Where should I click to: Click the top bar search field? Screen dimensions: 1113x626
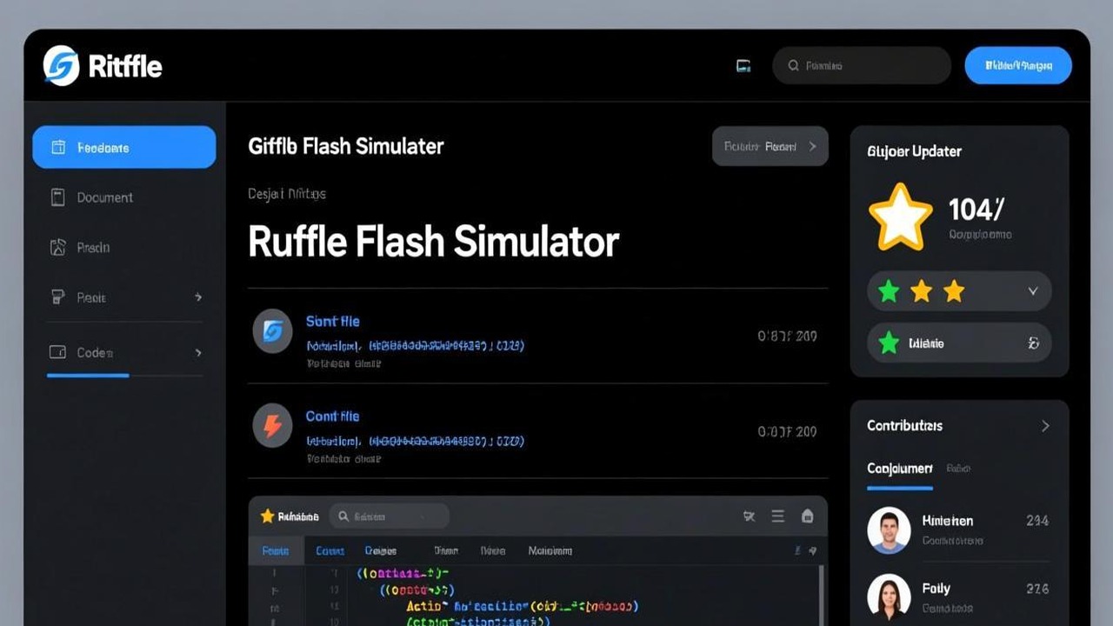(x=862, y=66)
